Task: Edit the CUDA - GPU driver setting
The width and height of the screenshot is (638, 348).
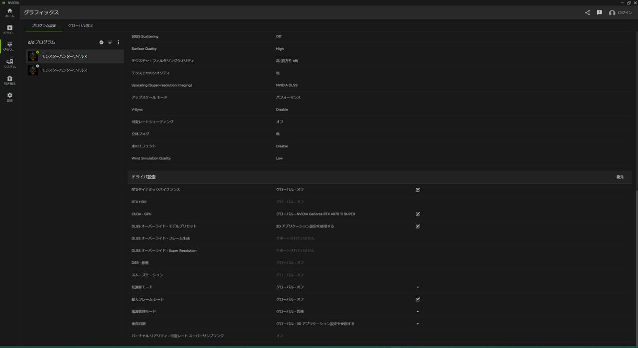Action: (417, 214)
